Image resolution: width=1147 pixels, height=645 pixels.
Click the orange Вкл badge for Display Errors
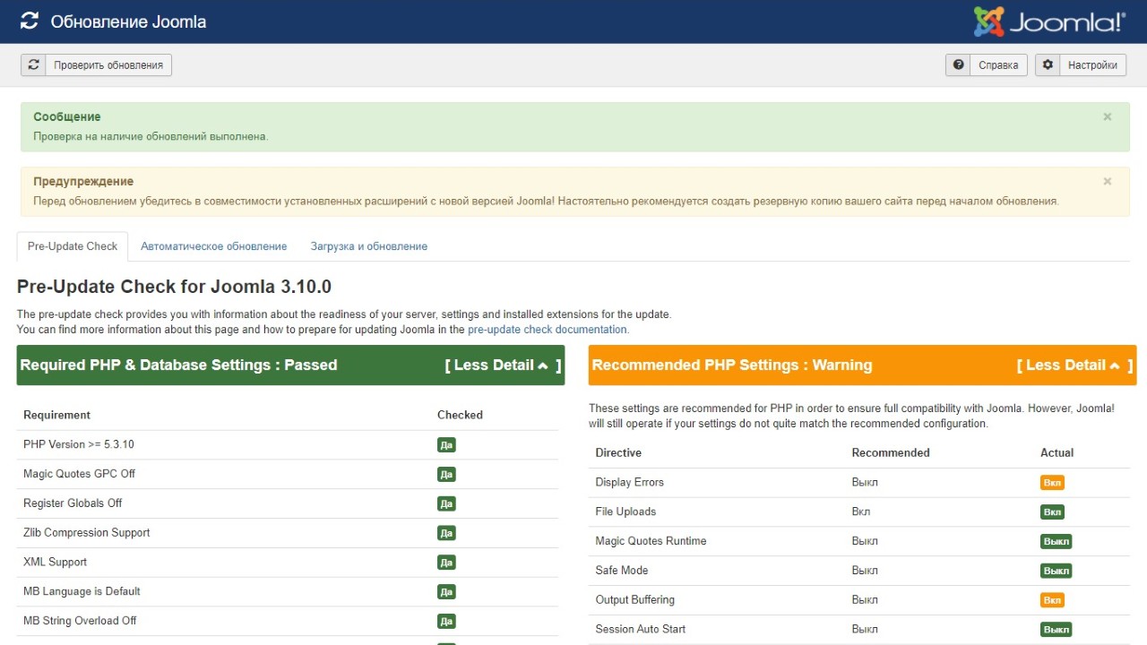click(1052, 483)
